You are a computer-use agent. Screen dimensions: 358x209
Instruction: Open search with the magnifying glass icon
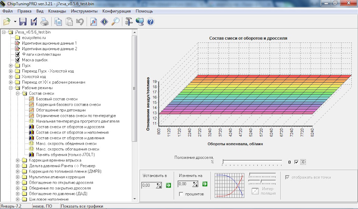116,22
